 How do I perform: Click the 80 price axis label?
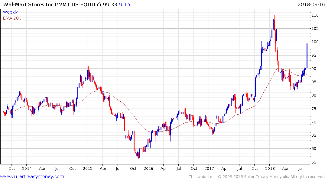point(314,95)
